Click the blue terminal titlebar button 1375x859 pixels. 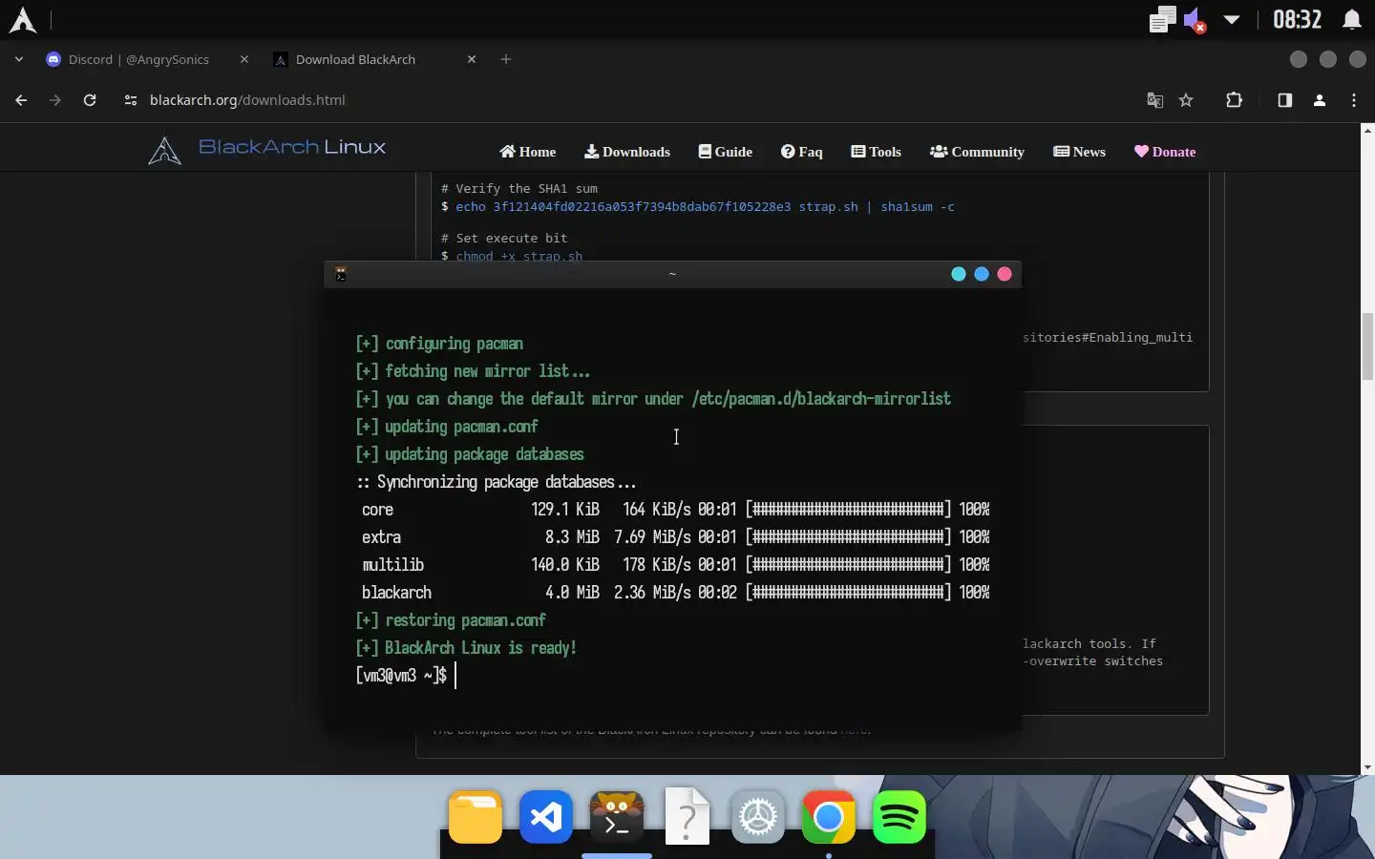point(982,274)
